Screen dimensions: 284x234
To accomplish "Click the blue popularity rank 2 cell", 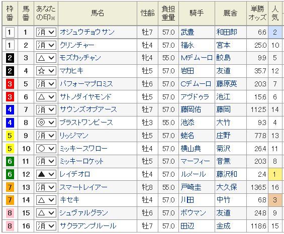I will [275, 32].
